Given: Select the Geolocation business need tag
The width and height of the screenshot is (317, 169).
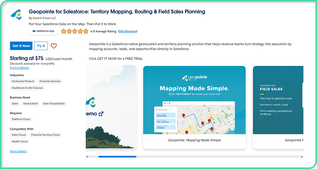Looking at the screenshot, I should pyautogui.click(x=30, y=104).
